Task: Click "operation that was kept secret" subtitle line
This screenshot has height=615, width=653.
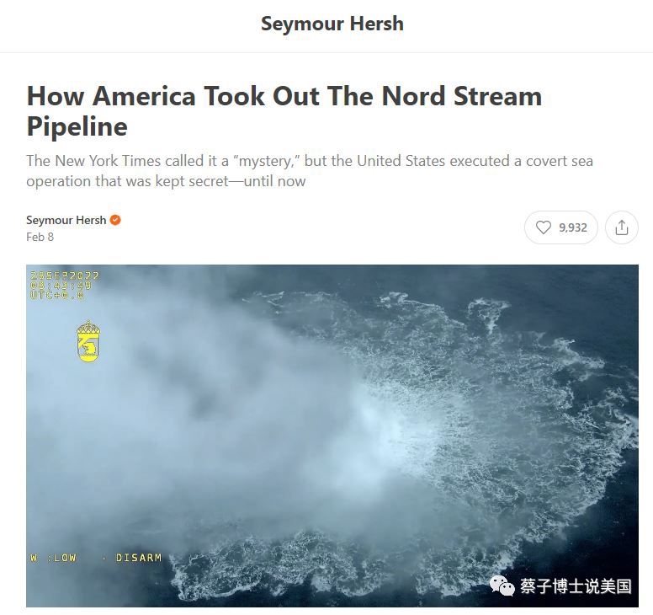Action: [127, 181]
